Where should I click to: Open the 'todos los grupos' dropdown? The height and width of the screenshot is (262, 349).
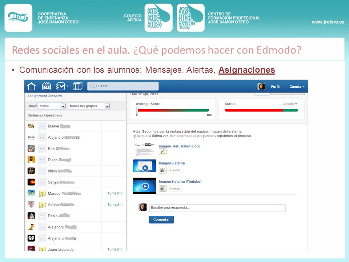click(x=89, y=106)
